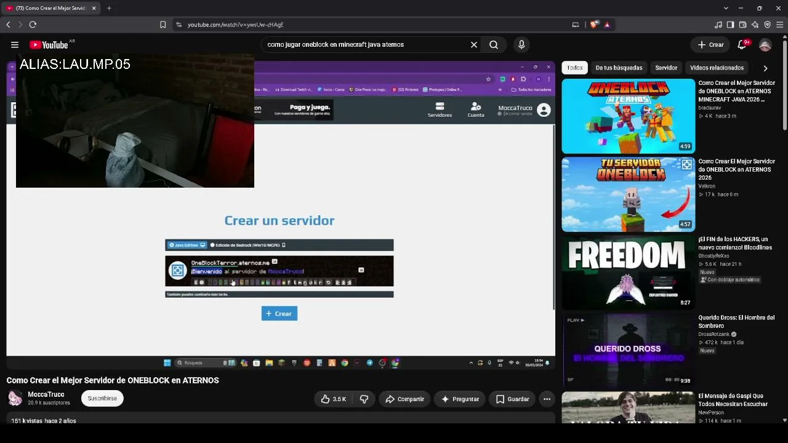Viewport: 788px width, 443px height.
Task: Open the tab search dropdown arrow
Action: 726,8
